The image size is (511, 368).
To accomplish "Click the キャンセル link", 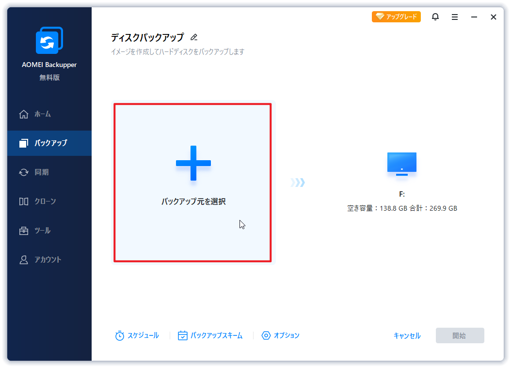I will tap(407, 336).
